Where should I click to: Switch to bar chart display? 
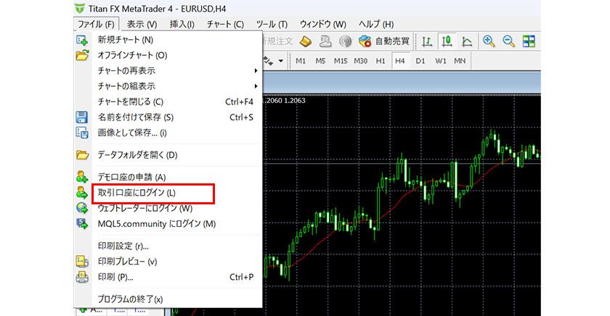[427, 41]
